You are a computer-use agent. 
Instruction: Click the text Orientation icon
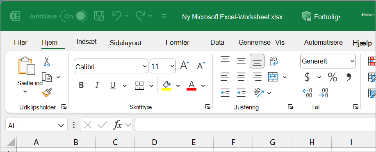coord(259,93)
